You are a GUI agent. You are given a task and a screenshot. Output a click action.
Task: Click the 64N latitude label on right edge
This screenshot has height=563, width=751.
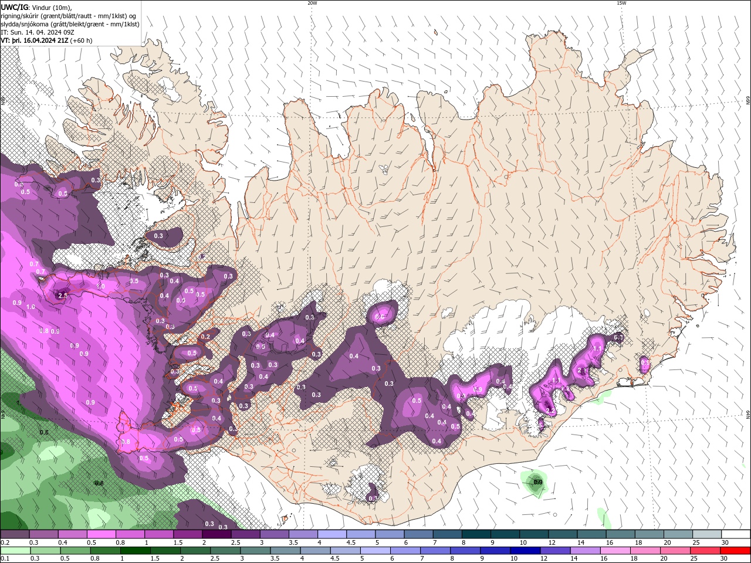point(748,415)
